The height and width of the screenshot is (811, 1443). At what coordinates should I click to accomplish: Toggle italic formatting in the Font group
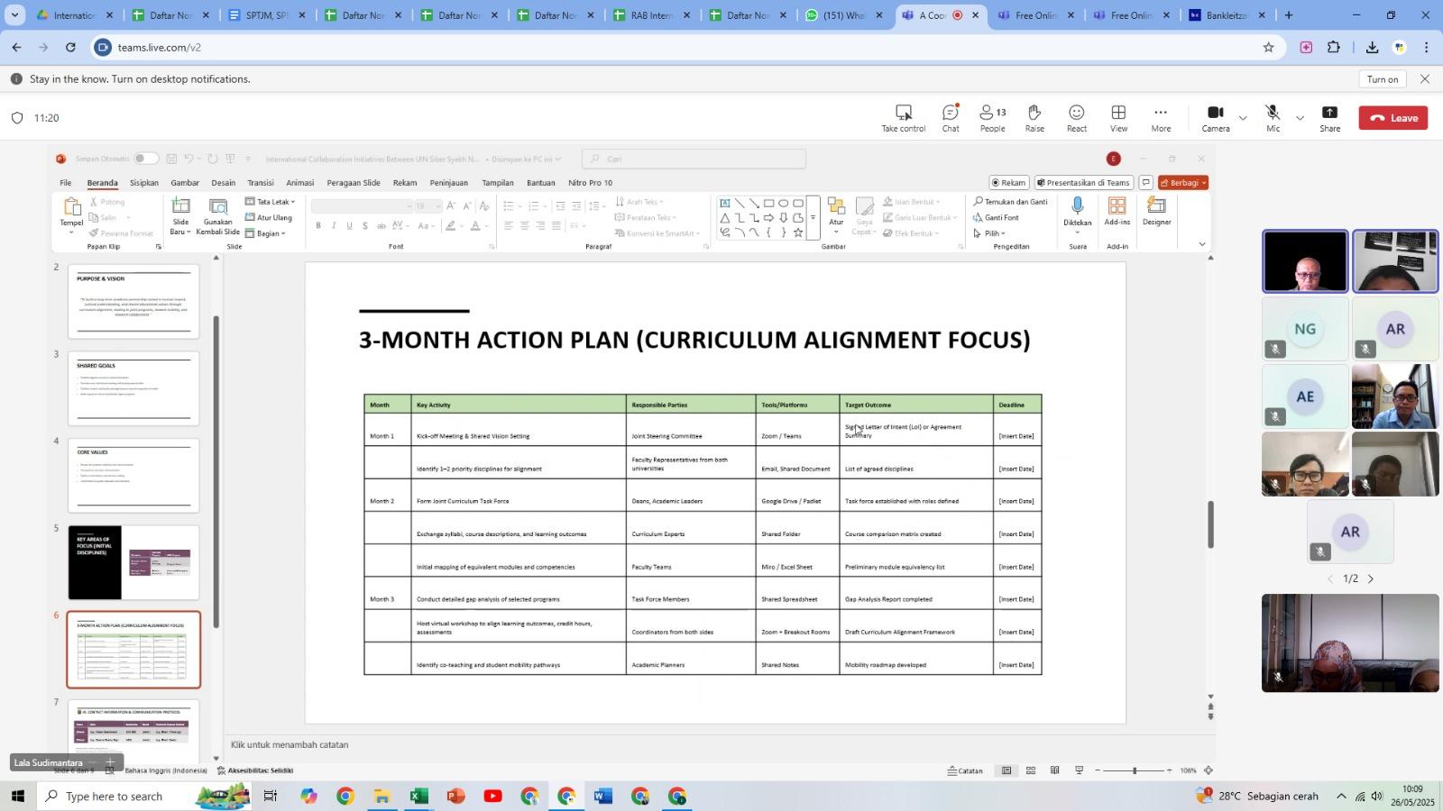click(x=334, y=225)
